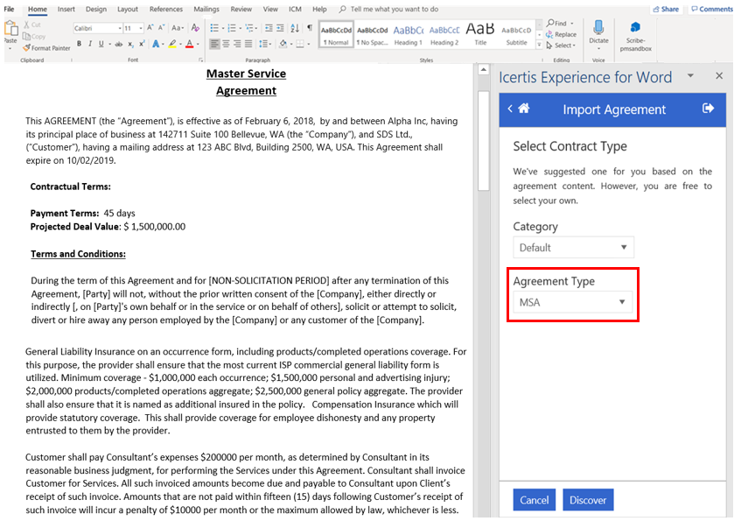Click the Icertis pane home icon
The image size is (734, 521).
click(x=524, y=109)
